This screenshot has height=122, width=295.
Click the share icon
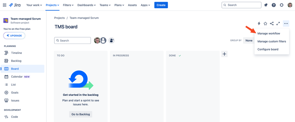[272, 24]
